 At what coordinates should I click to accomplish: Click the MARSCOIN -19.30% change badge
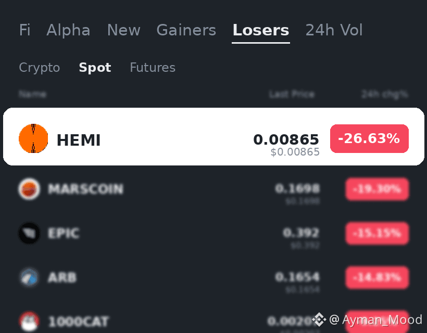(377, 188)
